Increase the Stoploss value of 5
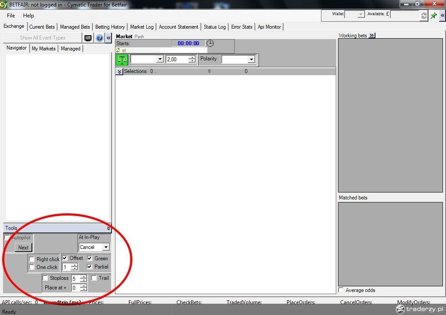The width and height of the screenshot is (446, 315). (83, 277)
